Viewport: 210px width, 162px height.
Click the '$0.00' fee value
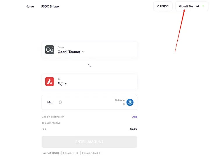134,129
